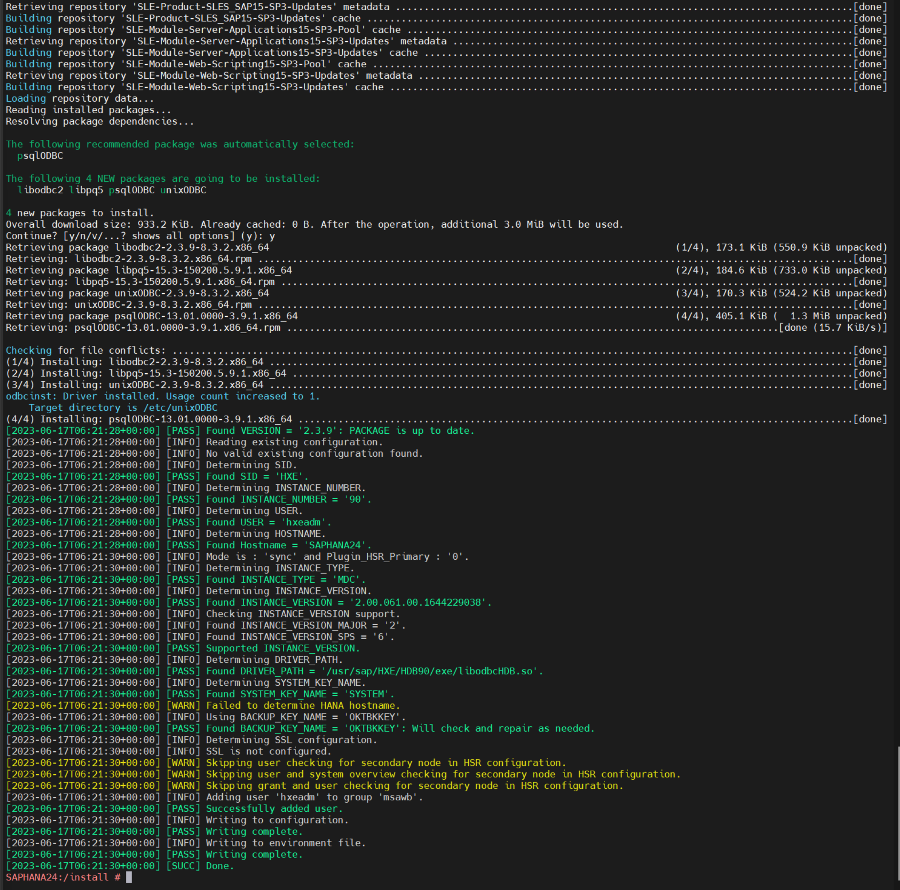
Task: Click '4 new packages to install.' line
Action: (x=80, y=213)
